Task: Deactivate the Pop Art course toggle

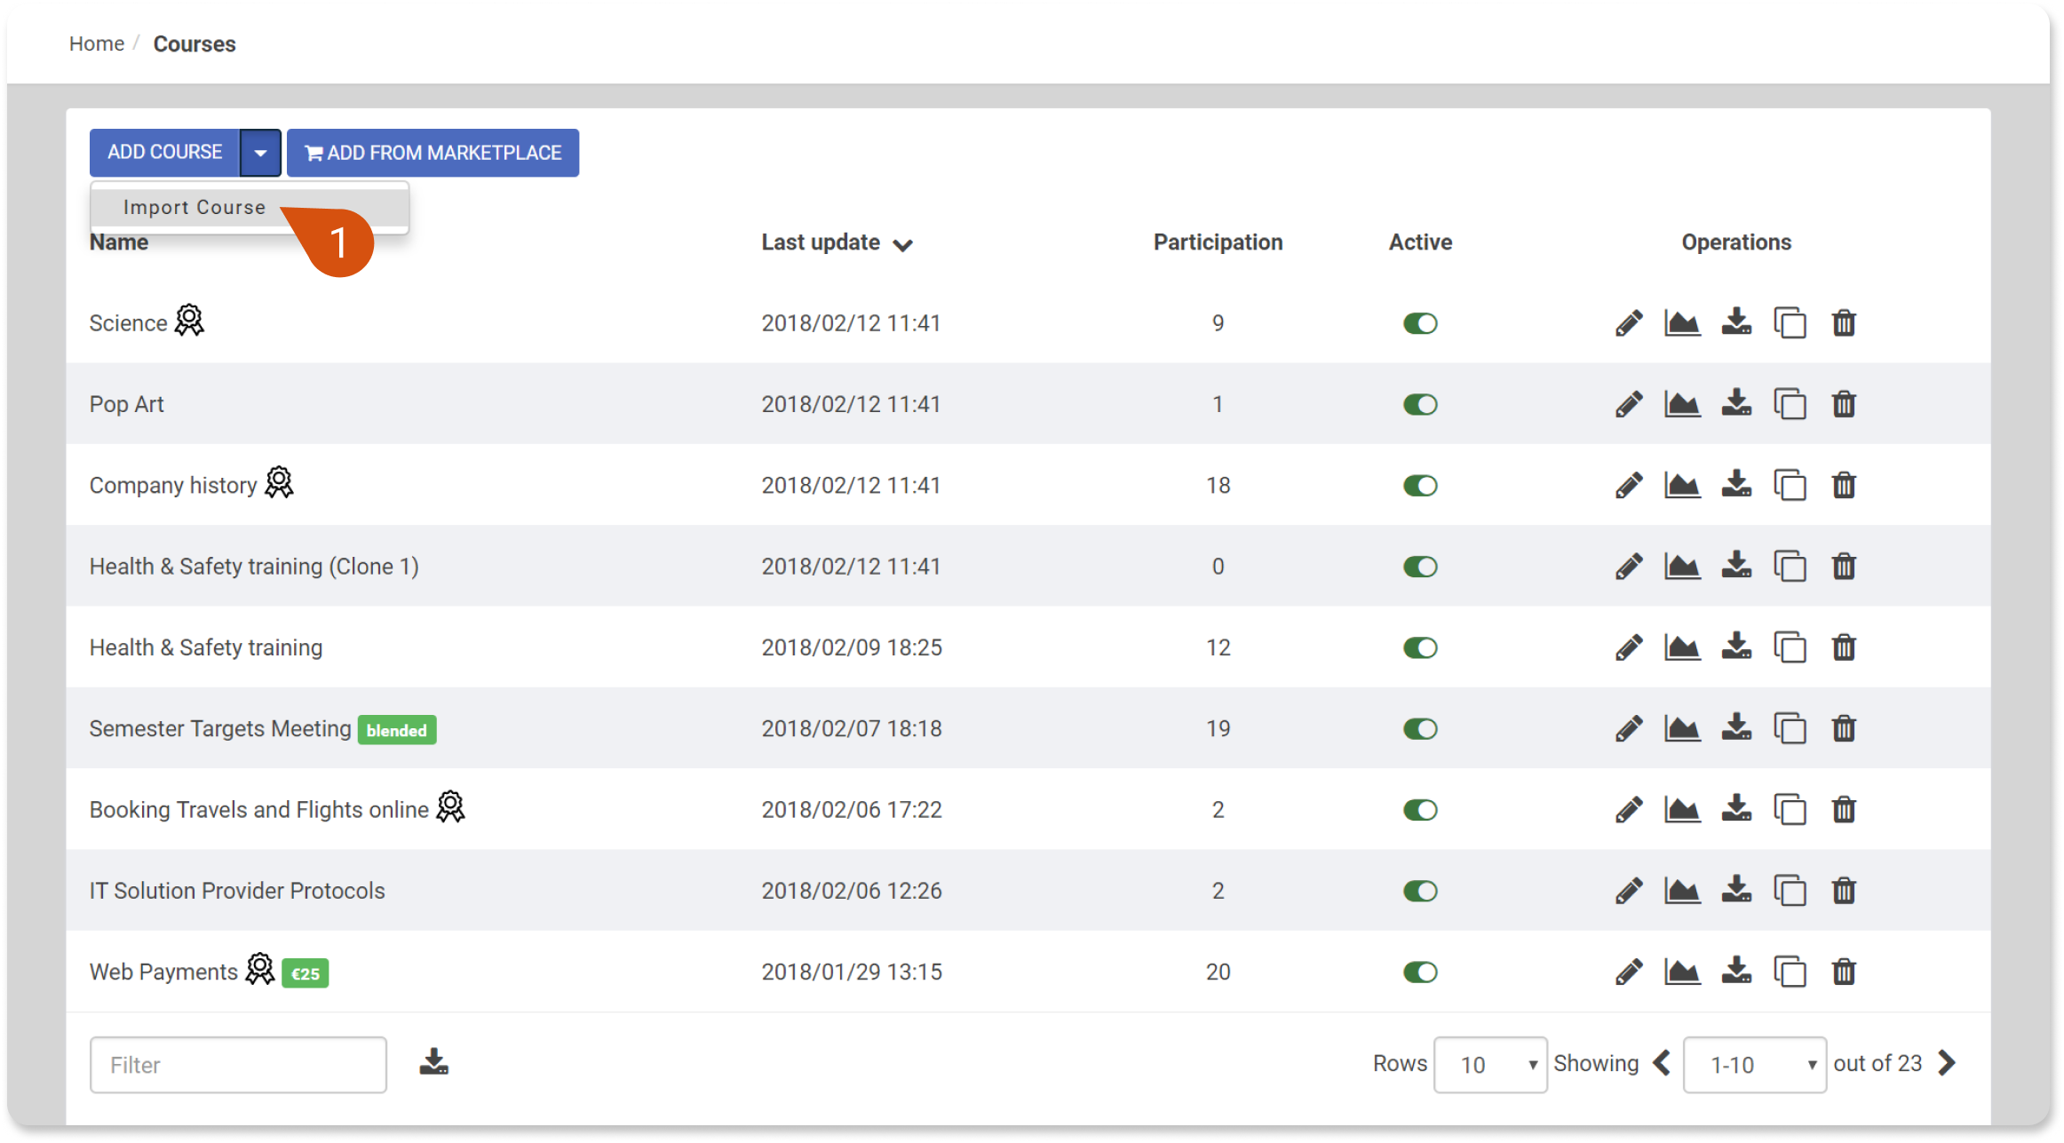Action: tap(1420, 404)
